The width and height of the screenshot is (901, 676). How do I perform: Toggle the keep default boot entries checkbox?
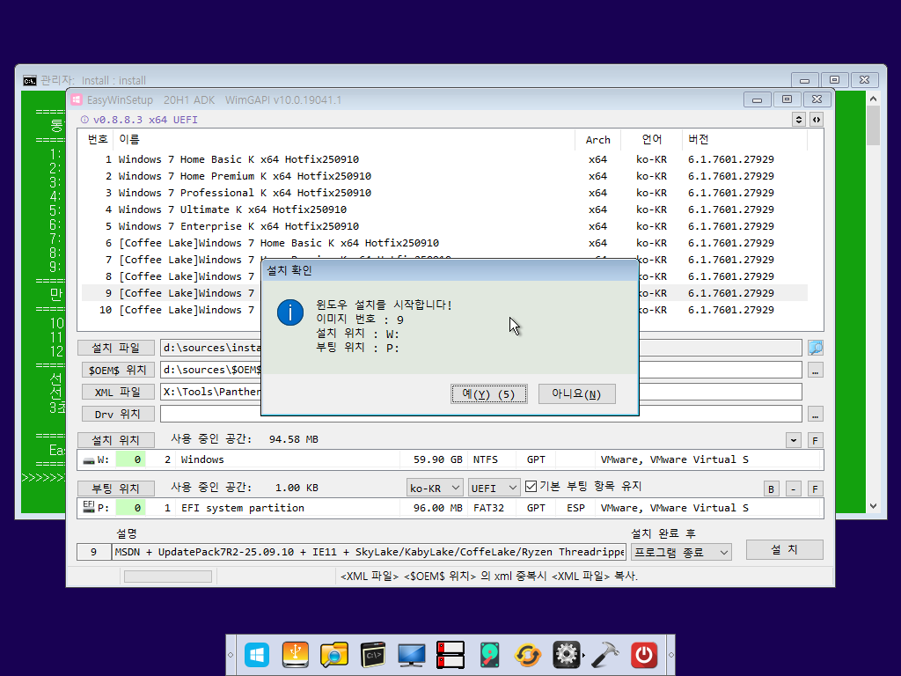click(x=531, y=487)
